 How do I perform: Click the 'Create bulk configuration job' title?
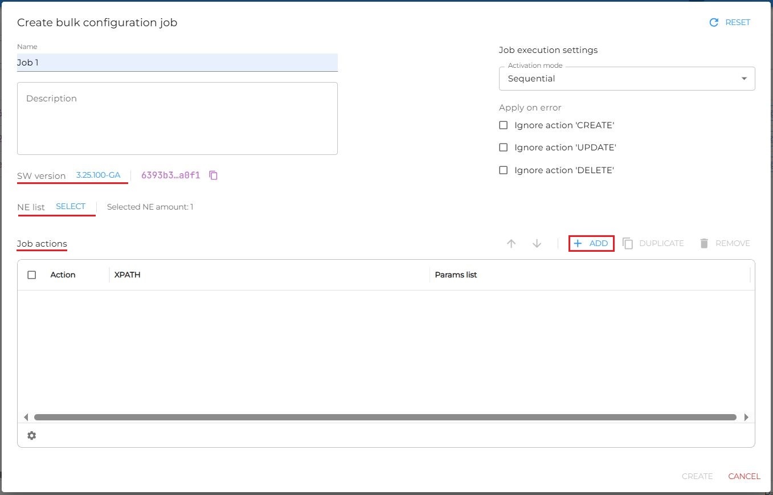click(97, 23)
